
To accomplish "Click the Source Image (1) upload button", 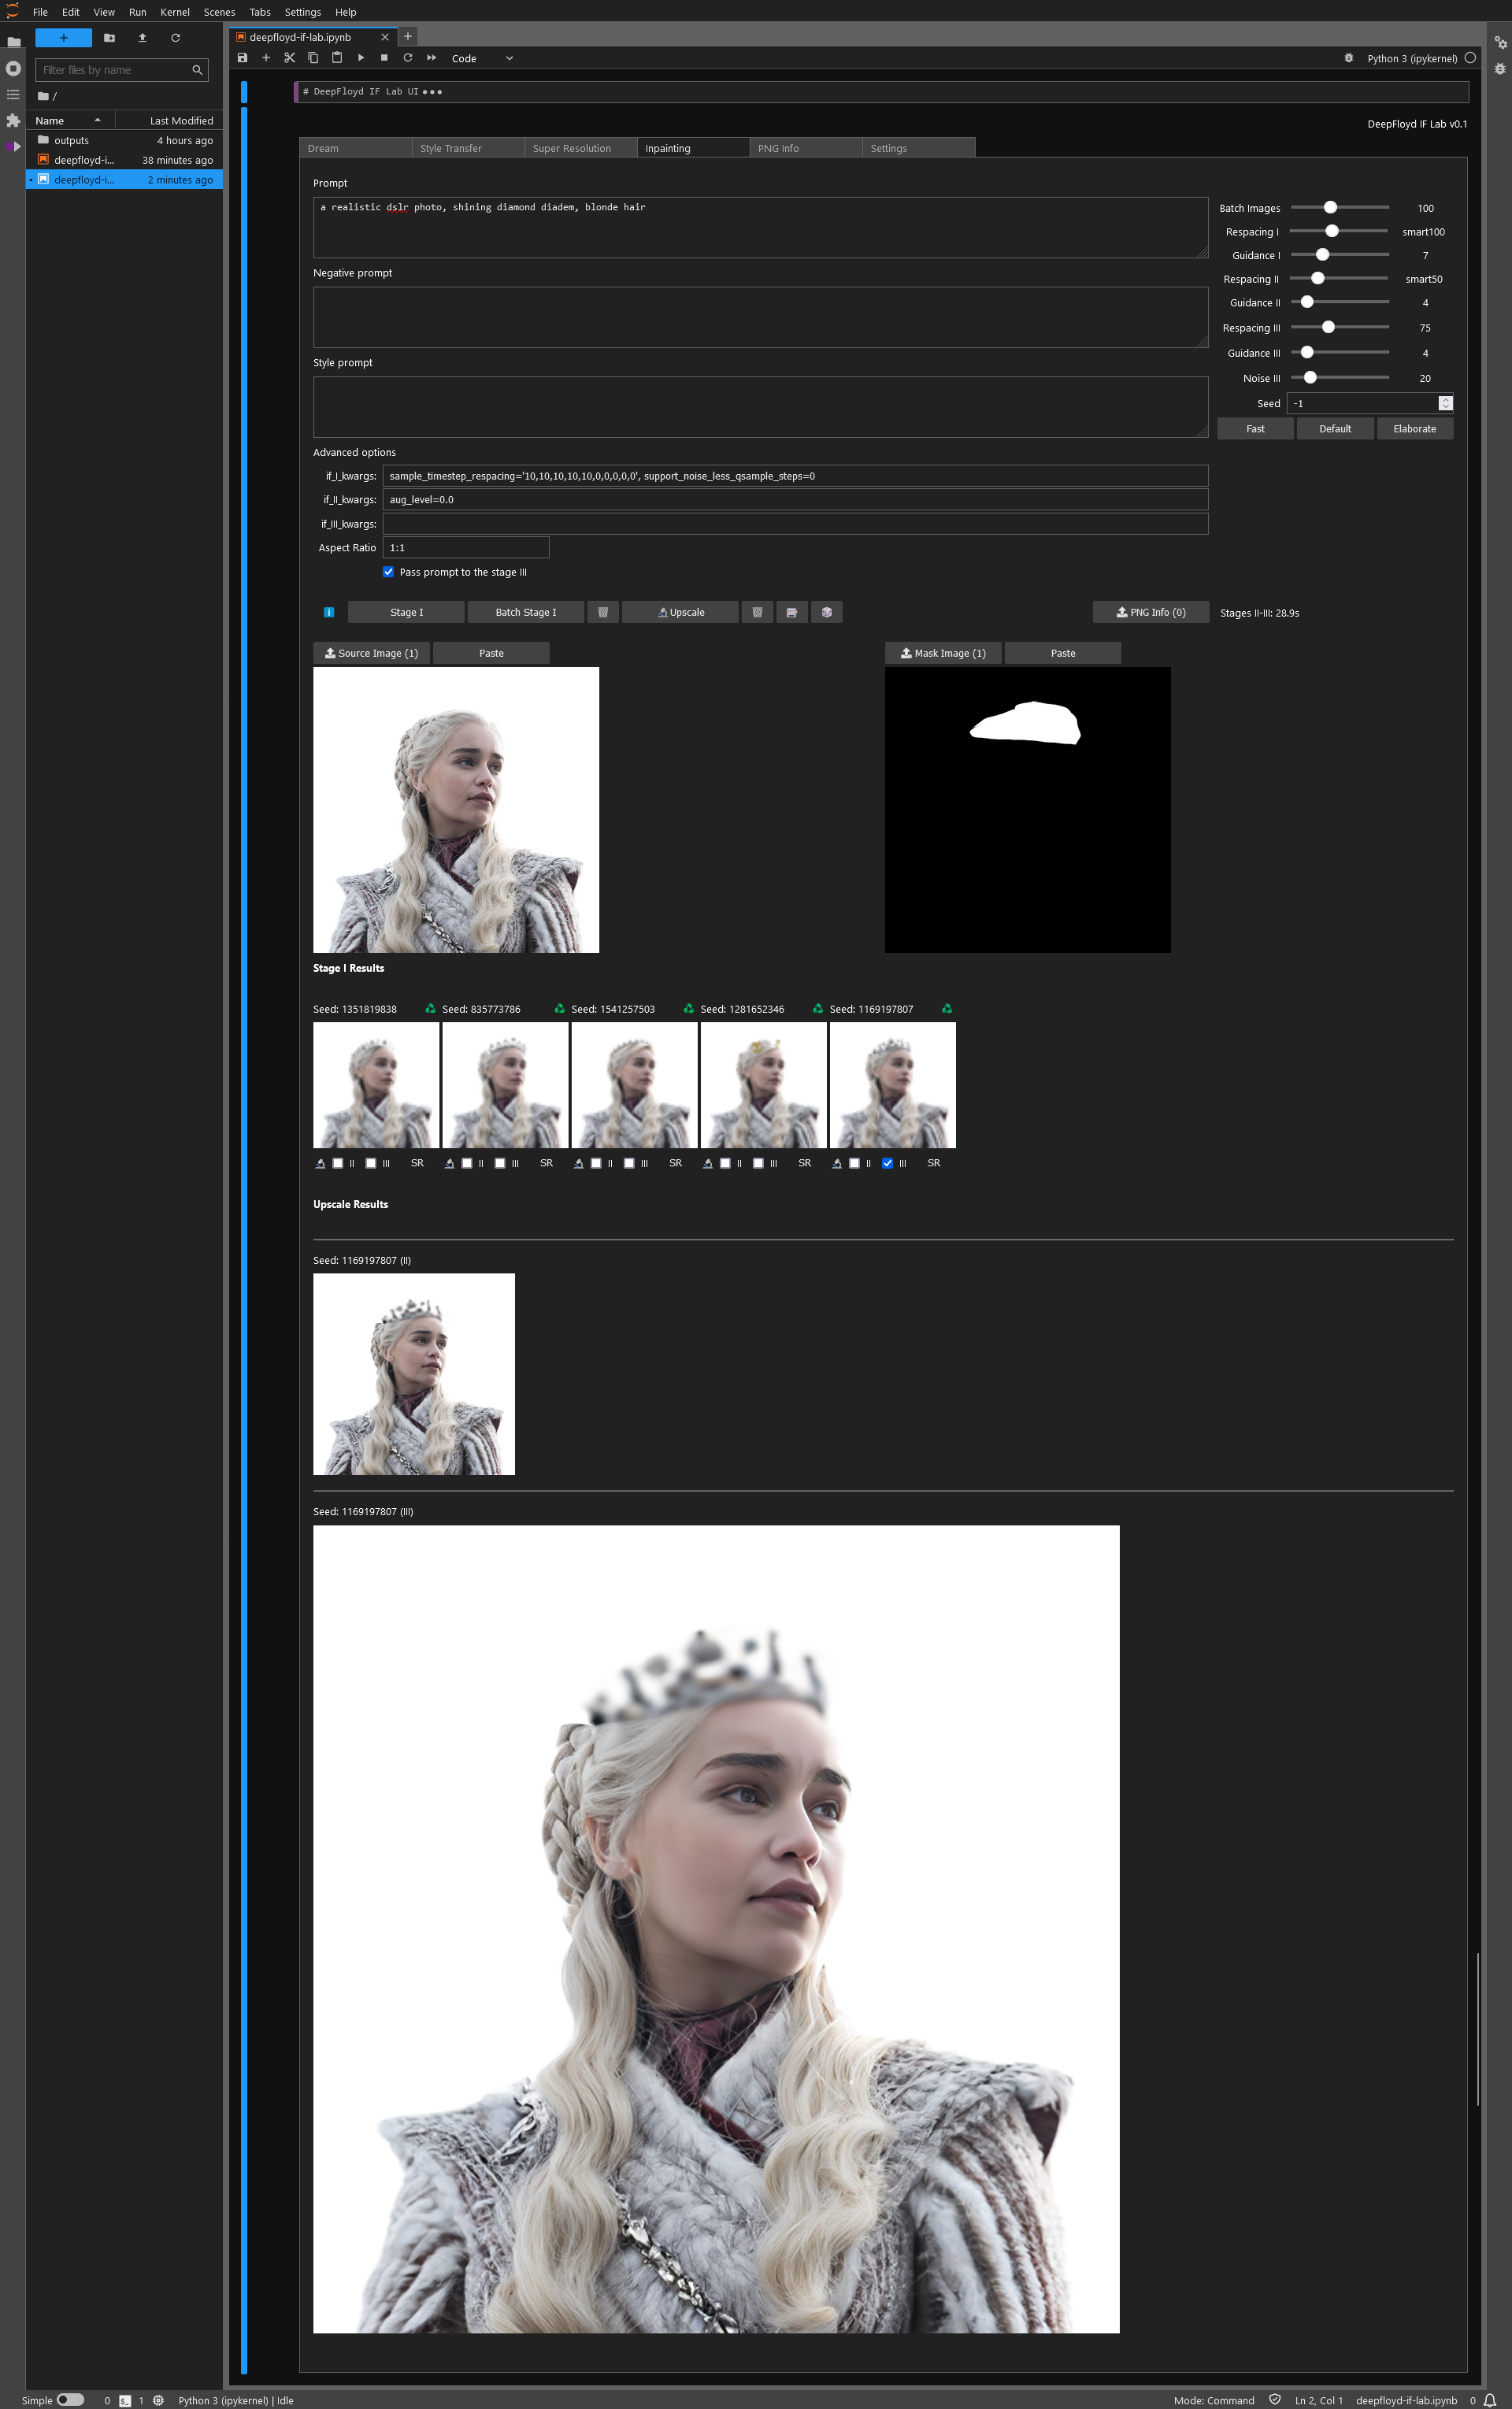I will pyautogui.click(x=371, y=653).
